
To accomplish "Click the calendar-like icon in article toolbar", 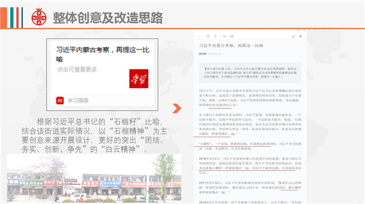I will [x=232, y=37].
